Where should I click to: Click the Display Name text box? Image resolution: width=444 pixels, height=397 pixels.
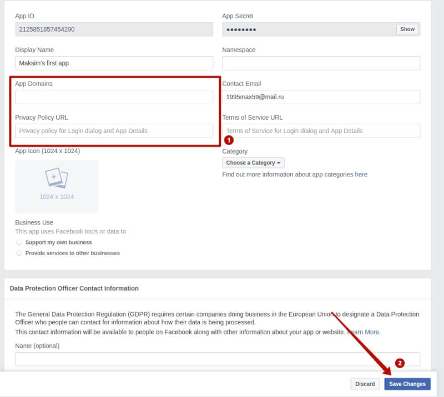coord(113,63)
